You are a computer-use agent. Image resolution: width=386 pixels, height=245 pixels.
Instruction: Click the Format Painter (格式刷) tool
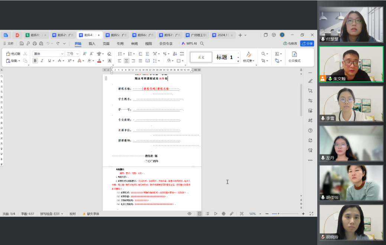point(13,54)
